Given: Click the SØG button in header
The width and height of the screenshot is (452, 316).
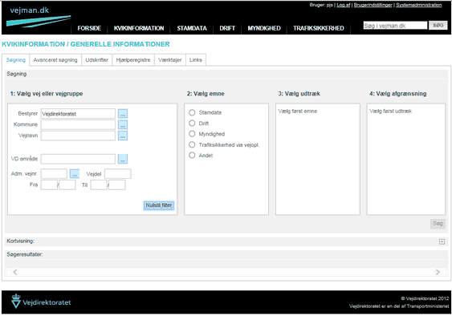Looking at the screenshot, I should coord(438,26).
